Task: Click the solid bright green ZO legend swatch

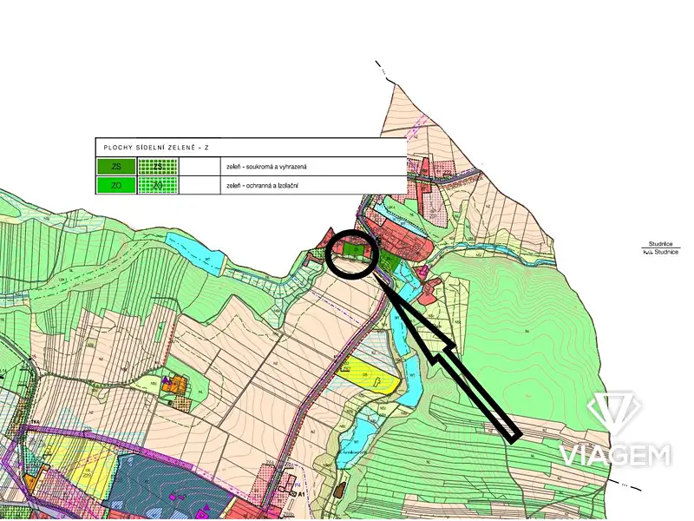Action: tap(116, 185)
